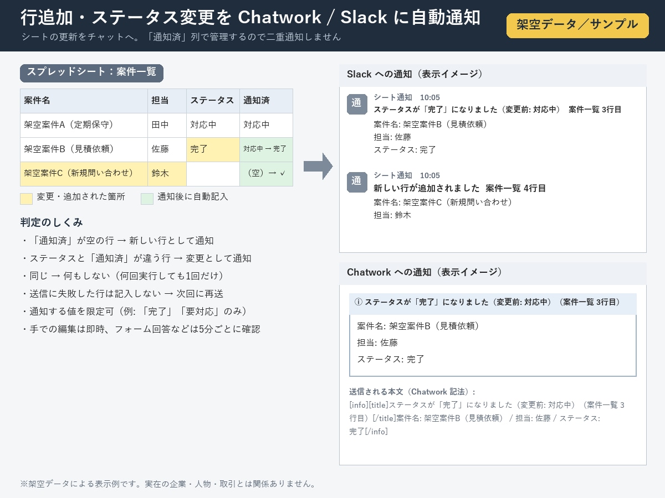Click the 架空案件A(定期保守) cell
Image resolution: width=665 pixels, height=498 pixels.
tap(84, 125)
